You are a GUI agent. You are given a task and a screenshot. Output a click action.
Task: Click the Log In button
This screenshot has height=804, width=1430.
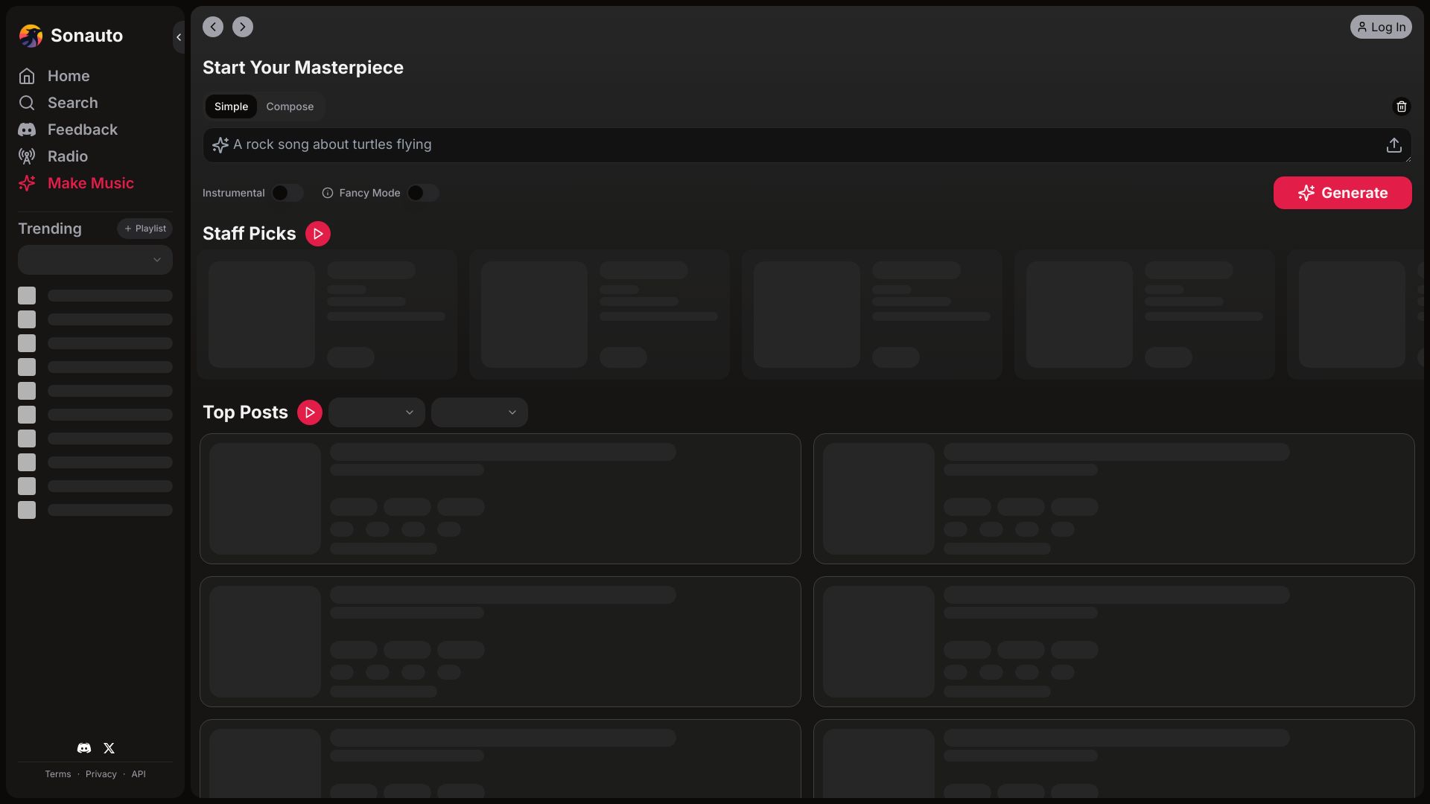click(1381, 27)
